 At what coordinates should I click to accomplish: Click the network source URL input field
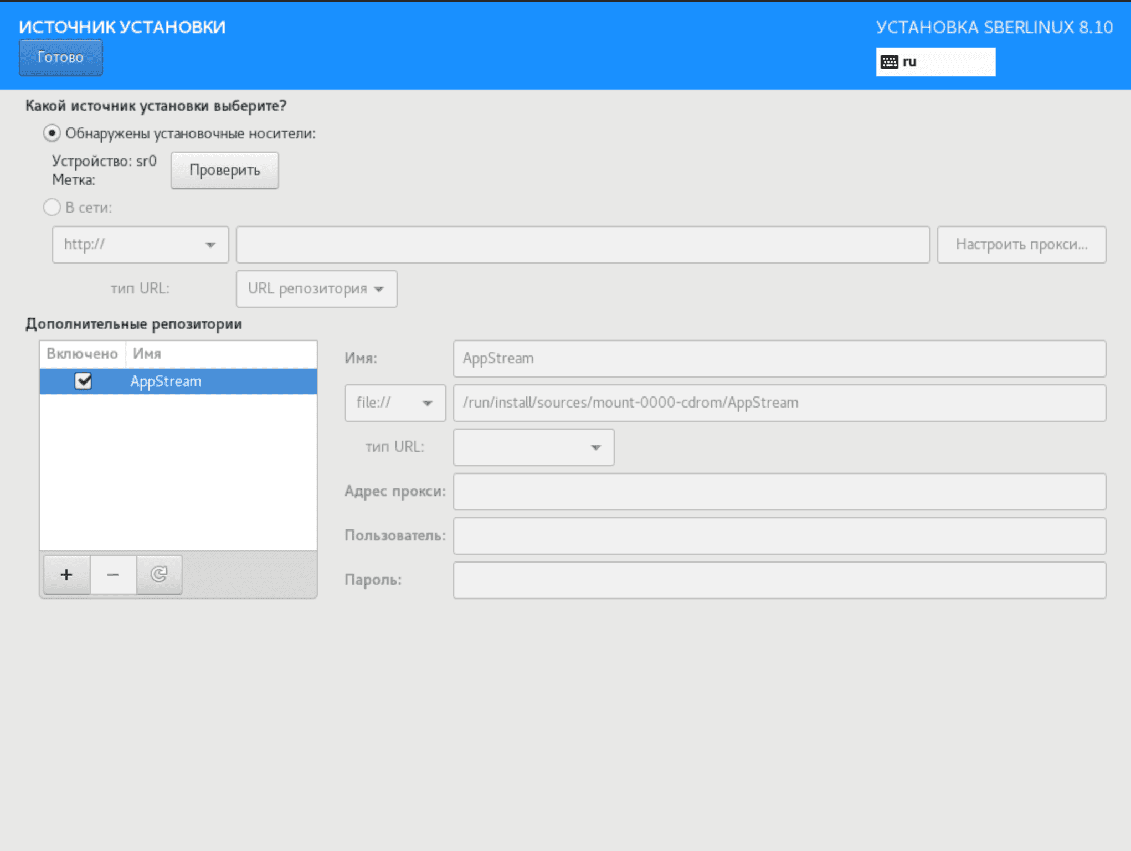pyautogui.click(x=583, y=244)
